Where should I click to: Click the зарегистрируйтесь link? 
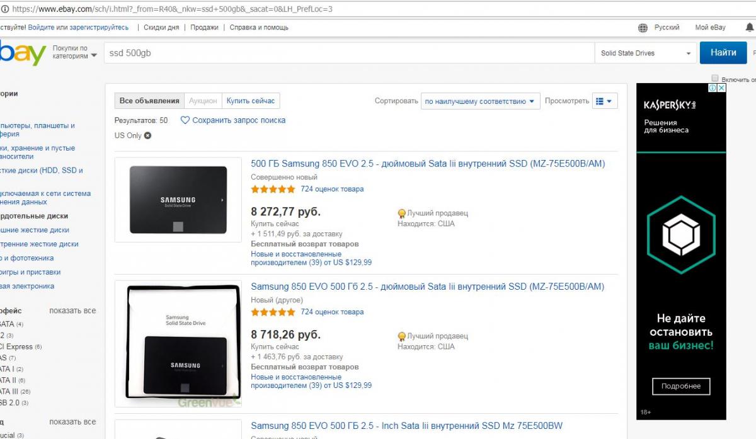point(99,28)
